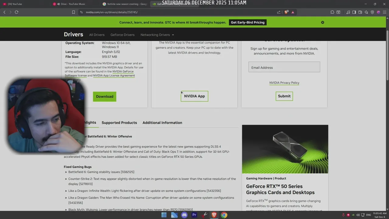
Task: Open the media control music note icon
Action: pyautogui.click(x=348, y=12)
